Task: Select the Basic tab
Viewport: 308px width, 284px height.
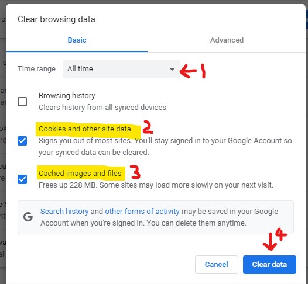Action: click(x=77, y=40)
